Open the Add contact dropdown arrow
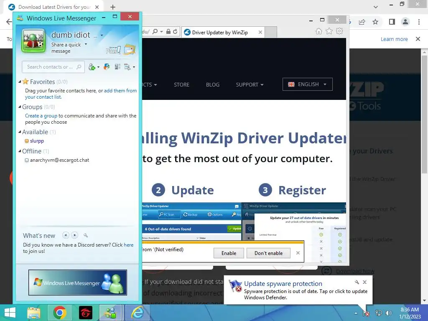The width and height of the screenshot is (428, 321). pos(98,67)
